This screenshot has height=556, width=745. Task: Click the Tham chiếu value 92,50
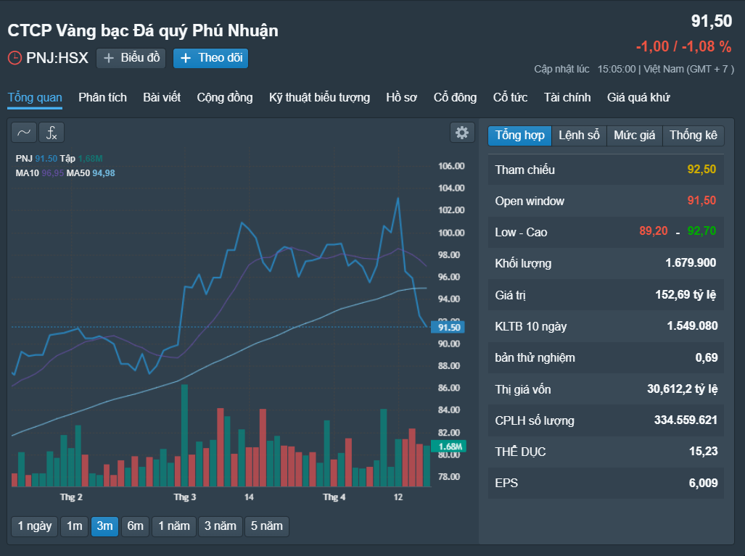(701, 169)
